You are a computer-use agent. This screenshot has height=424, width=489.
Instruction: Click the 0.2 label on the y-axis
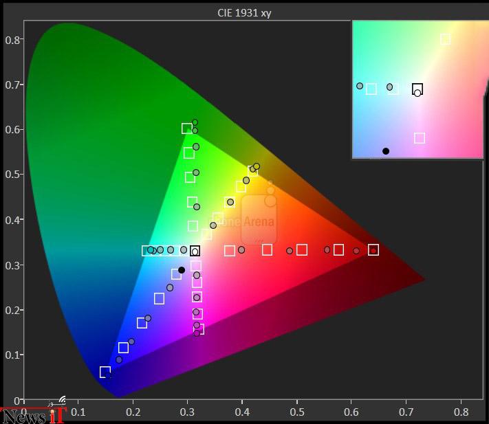click(12, 311)
